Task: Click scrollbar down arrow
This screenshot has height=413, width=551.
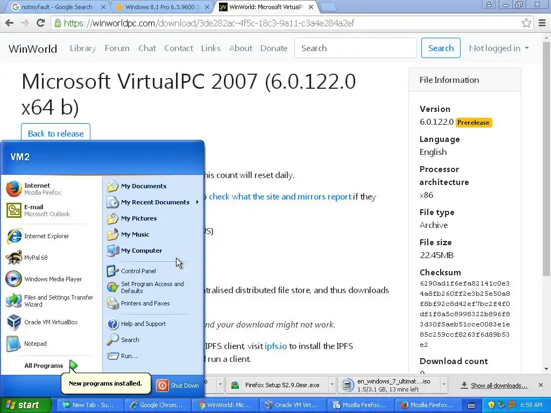Action: click(547, 369)
